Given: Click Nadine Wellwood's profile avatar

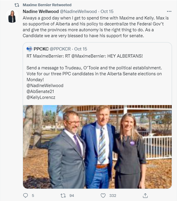Looking at the screenshot, I should (x=12, y=17).
